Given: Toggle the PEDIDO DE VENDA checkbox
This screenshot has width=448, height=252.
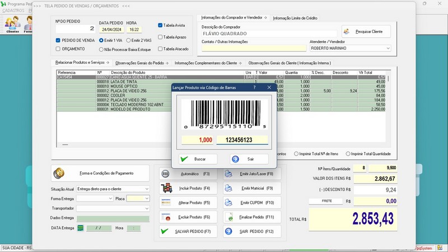Looking at the screenshot, I should [x=58, y=40].
